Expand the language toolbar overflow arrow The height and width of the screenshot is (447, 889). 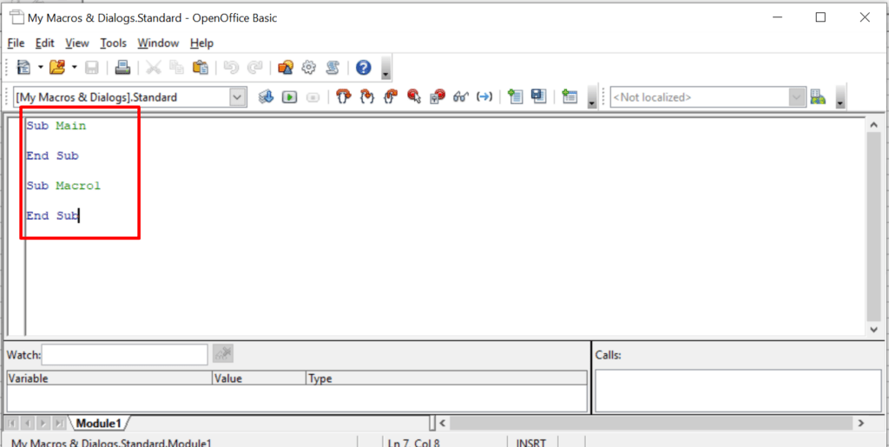[x=840, y=97]
